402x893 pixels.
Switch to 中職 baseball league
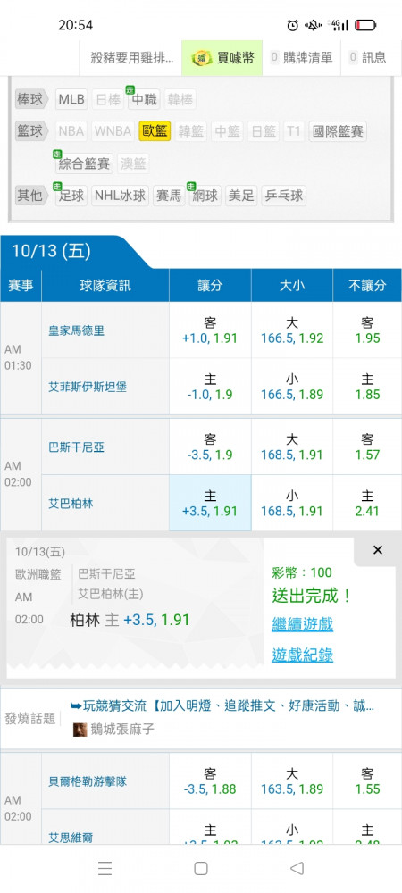pyautogui.click(x=144, y=100)
